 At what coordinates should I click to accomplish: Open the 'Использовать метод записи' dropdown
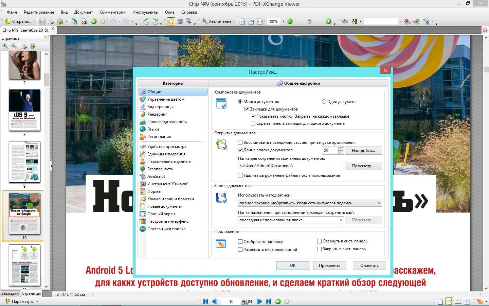point(310,203)
